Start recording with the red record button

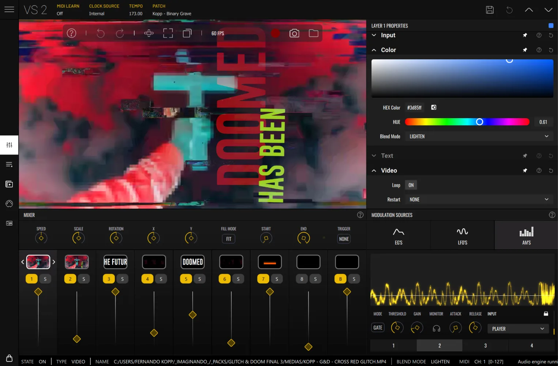point(276,33)
